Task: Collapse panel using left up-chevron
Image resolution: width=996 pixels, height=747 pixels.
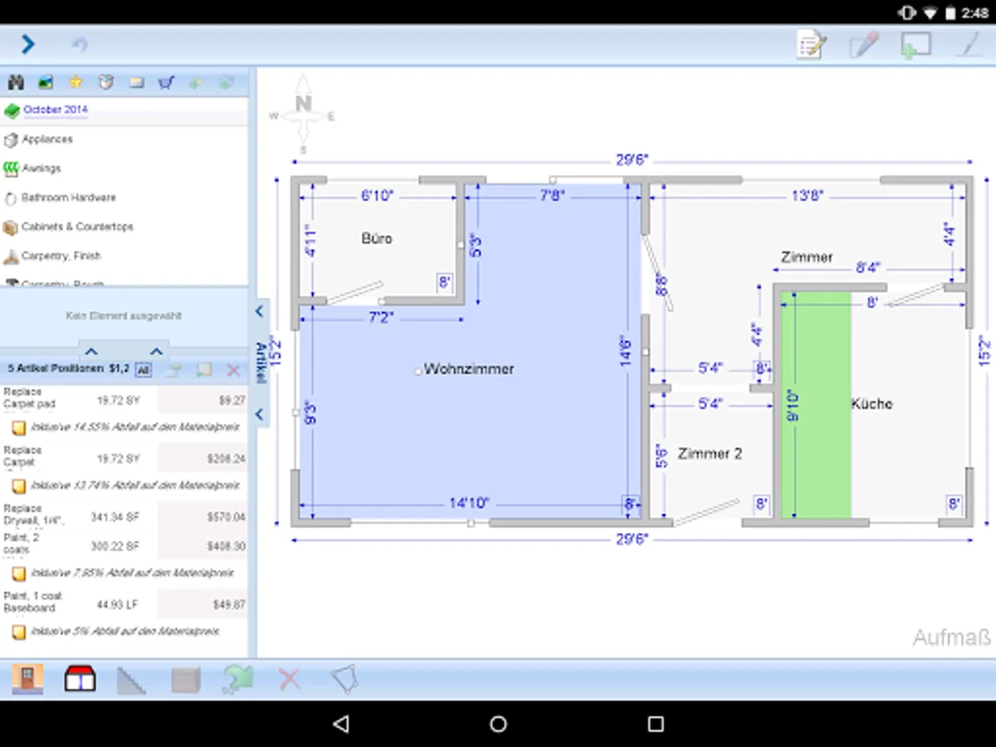Action: click(92, 351)
